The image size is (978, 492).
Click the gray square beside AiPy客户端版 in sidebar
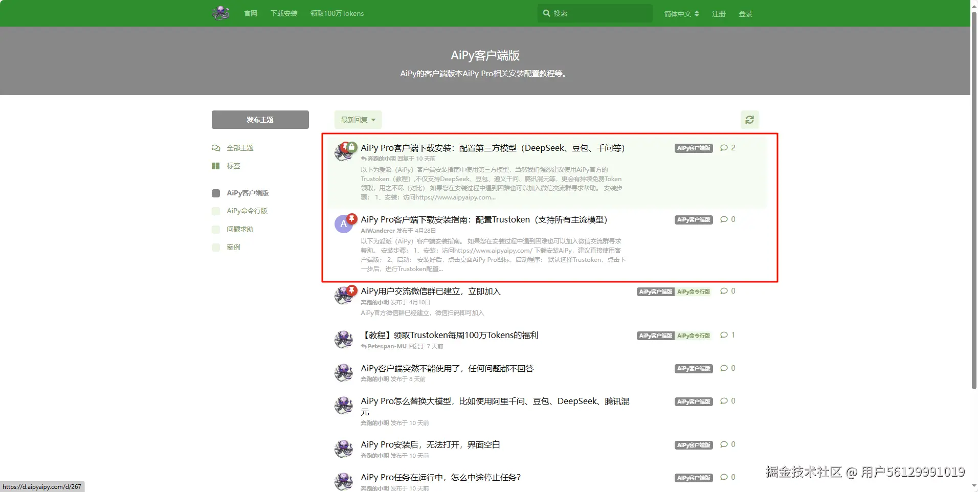216,193
